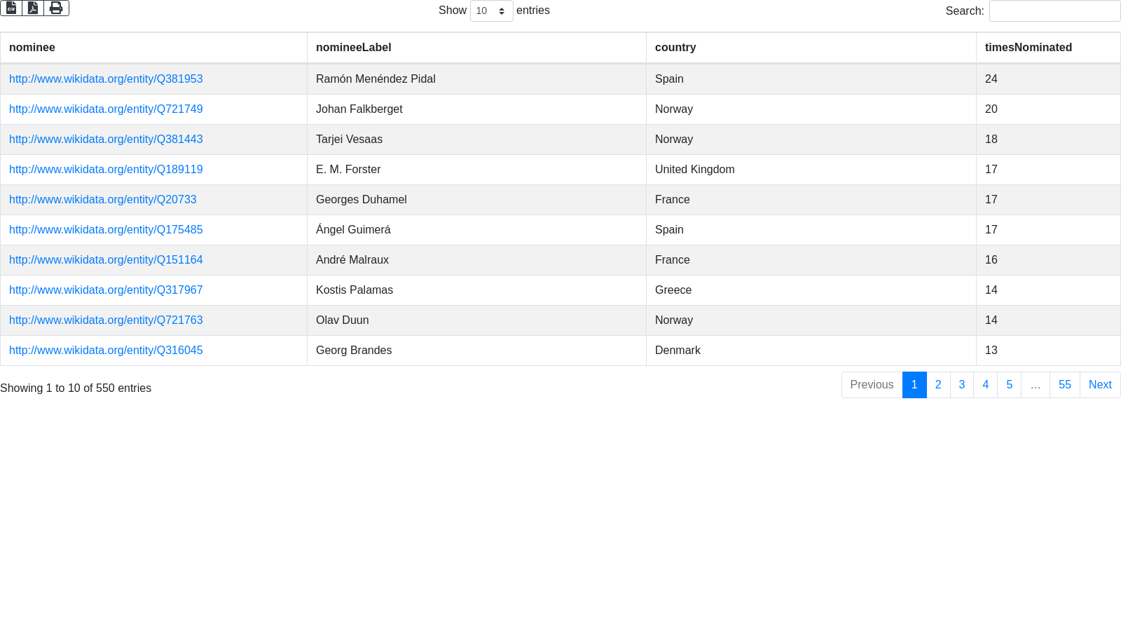
Task: Select timesNominated value 20
Action: pos(1048,109)
